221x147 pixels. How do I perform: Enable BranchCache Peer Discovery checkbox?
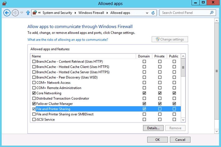click(x=34, y=77)
